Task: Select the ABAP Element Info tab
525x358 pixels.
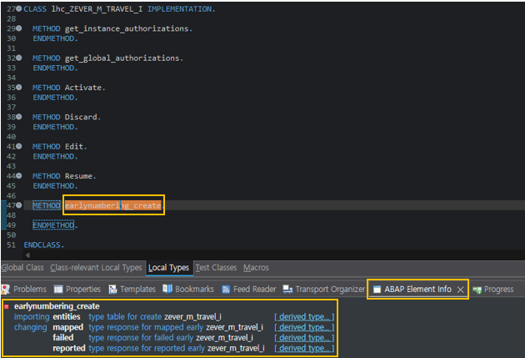Action: pyautogui.click(x=417, y=289)
